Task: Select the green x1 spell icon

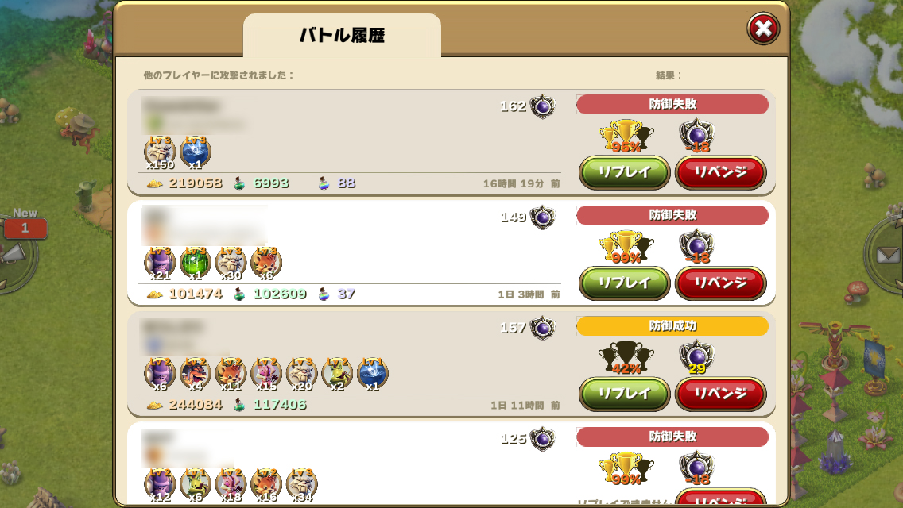Action: tap(196, 264)
